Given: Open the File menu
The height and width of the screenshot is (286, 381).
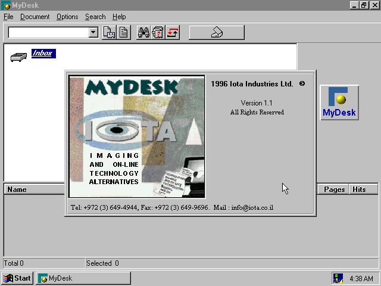Looking at the screenshot, I should 8,17.
